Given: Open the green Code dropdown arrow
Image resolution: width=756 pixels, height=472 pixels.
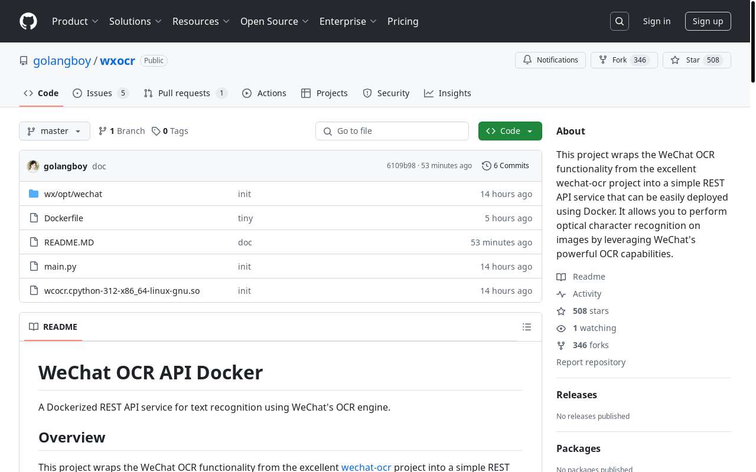Looking at the screenshot, I should tap(529, 131).
